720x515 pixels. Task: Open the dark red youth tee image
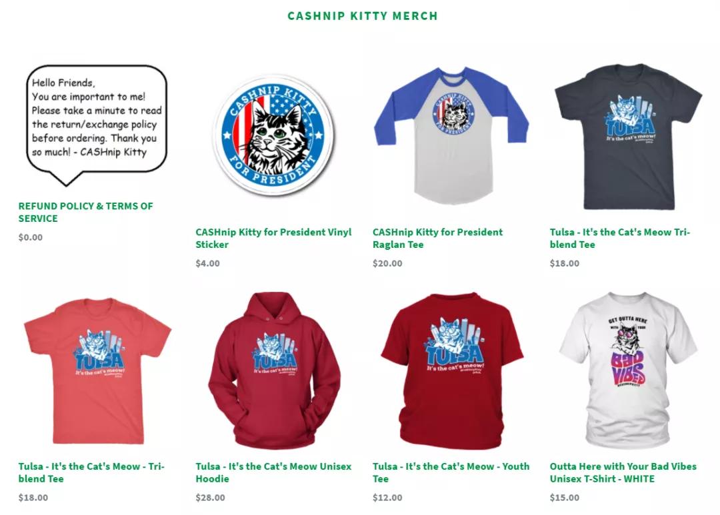point(452,370)
